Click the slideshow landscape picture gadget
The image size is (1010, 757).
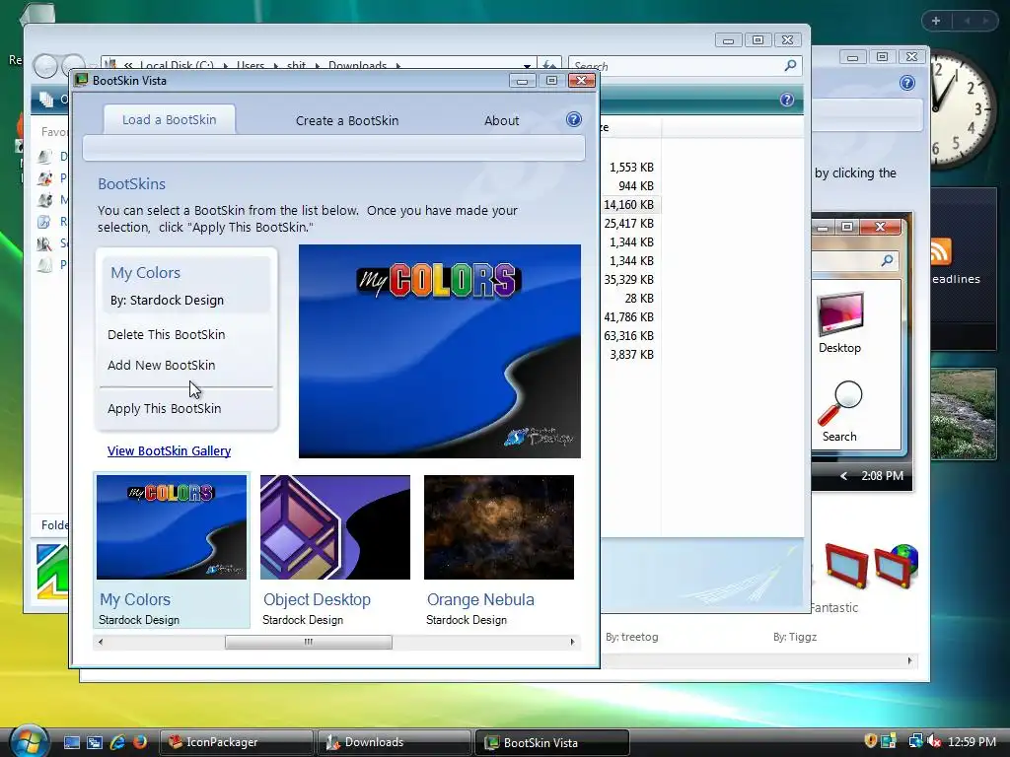964,414
